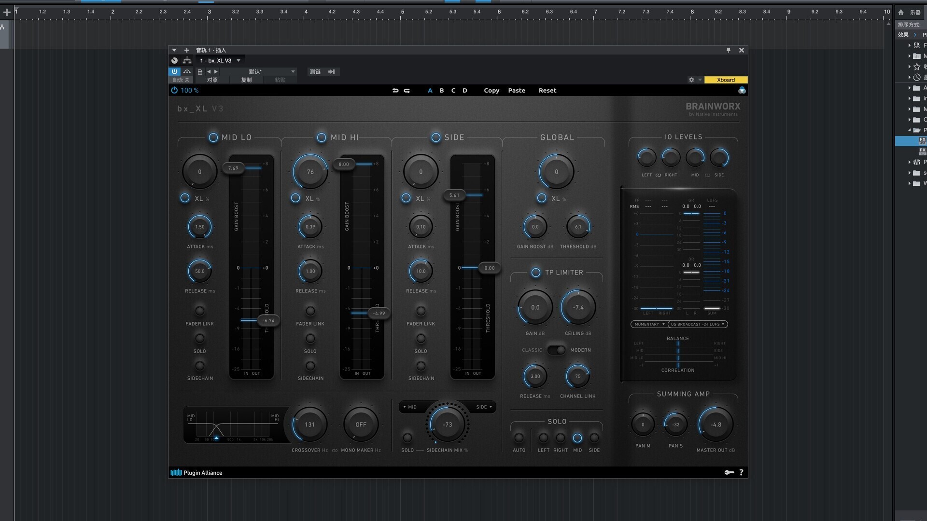Screen dimensions: 927x521
Task: Open the Plugin Alliance key license icon
Action: (x=729, y=472)
